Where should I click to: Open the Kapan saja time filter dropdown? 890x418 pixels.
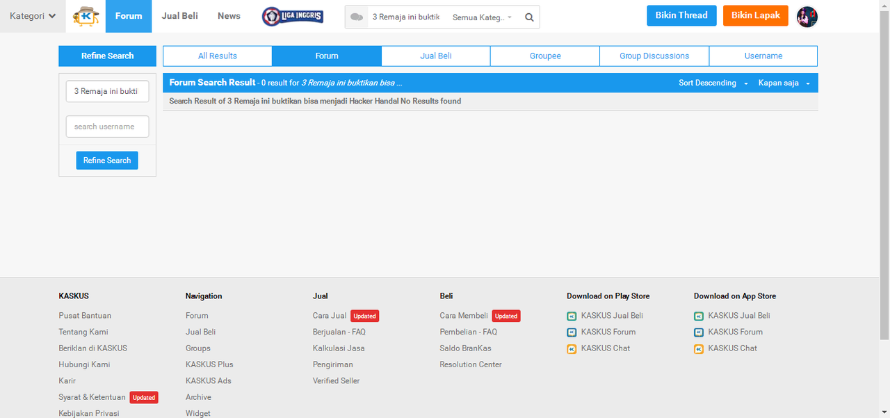point(784,83)
